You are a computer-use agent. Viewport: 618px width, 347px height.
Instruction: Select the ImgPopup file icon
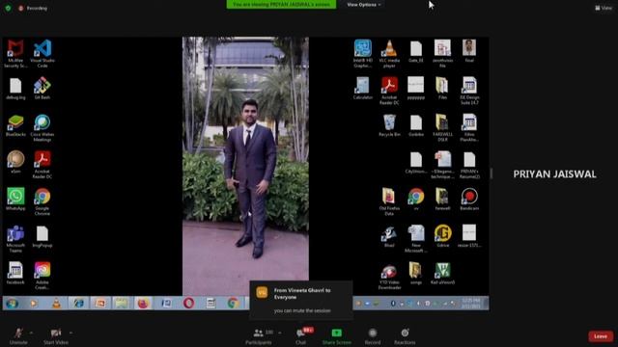coord(42,236)
